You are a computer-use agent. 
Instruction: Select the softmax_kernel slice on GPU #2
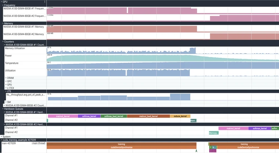point(260,128)
